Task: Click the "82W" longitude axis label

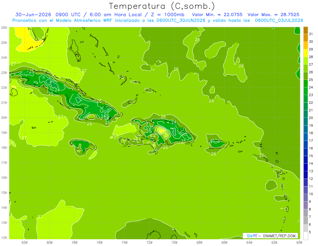Action: (x=25, y=242)
